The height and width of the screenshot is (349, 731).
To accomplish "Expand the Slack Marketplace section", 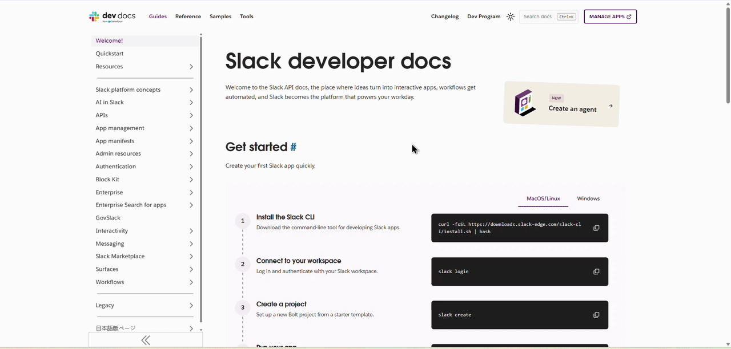I will 191,257.
